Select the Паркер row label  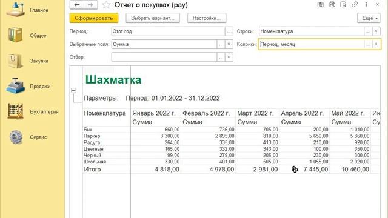click(92, 136)
